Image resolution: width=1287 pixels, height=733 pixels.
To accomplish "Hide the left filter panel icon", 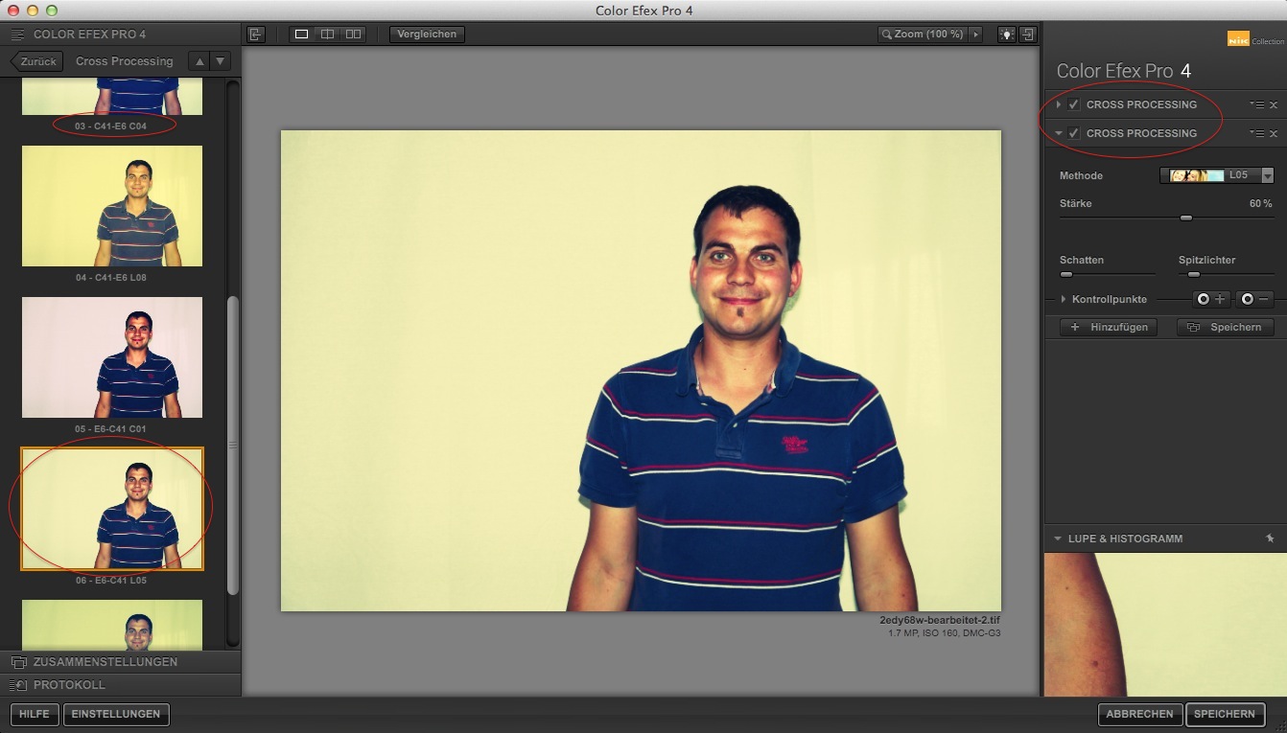I will pyautogui.click(x=255, y=34).
